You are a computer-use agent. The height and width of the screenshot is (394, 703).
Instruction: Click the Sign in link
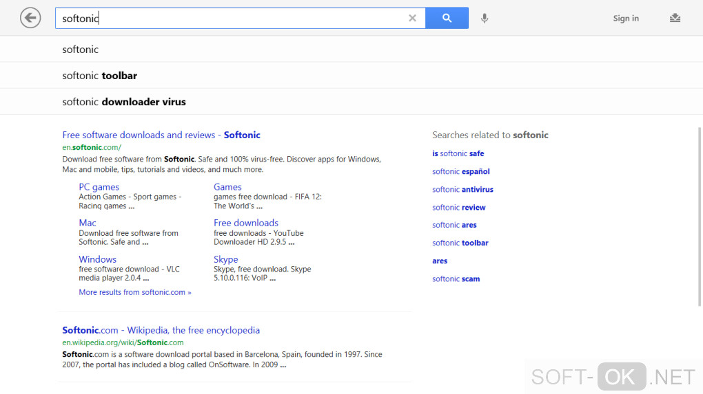click(x=626, y=19)
